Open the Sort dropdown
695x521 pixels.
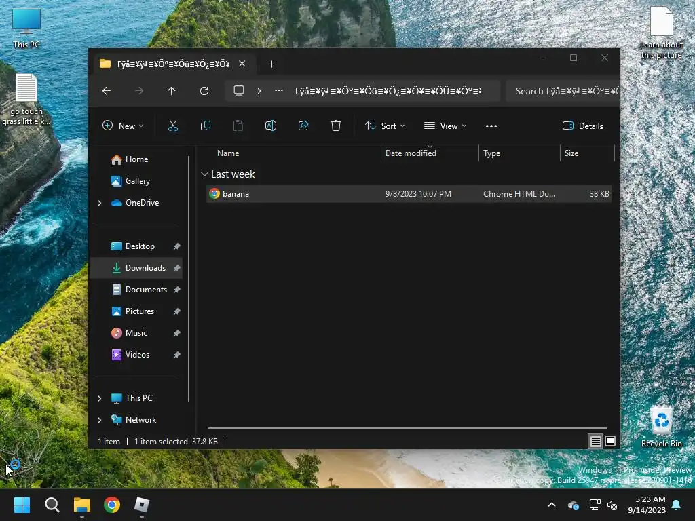click(385, 126)
